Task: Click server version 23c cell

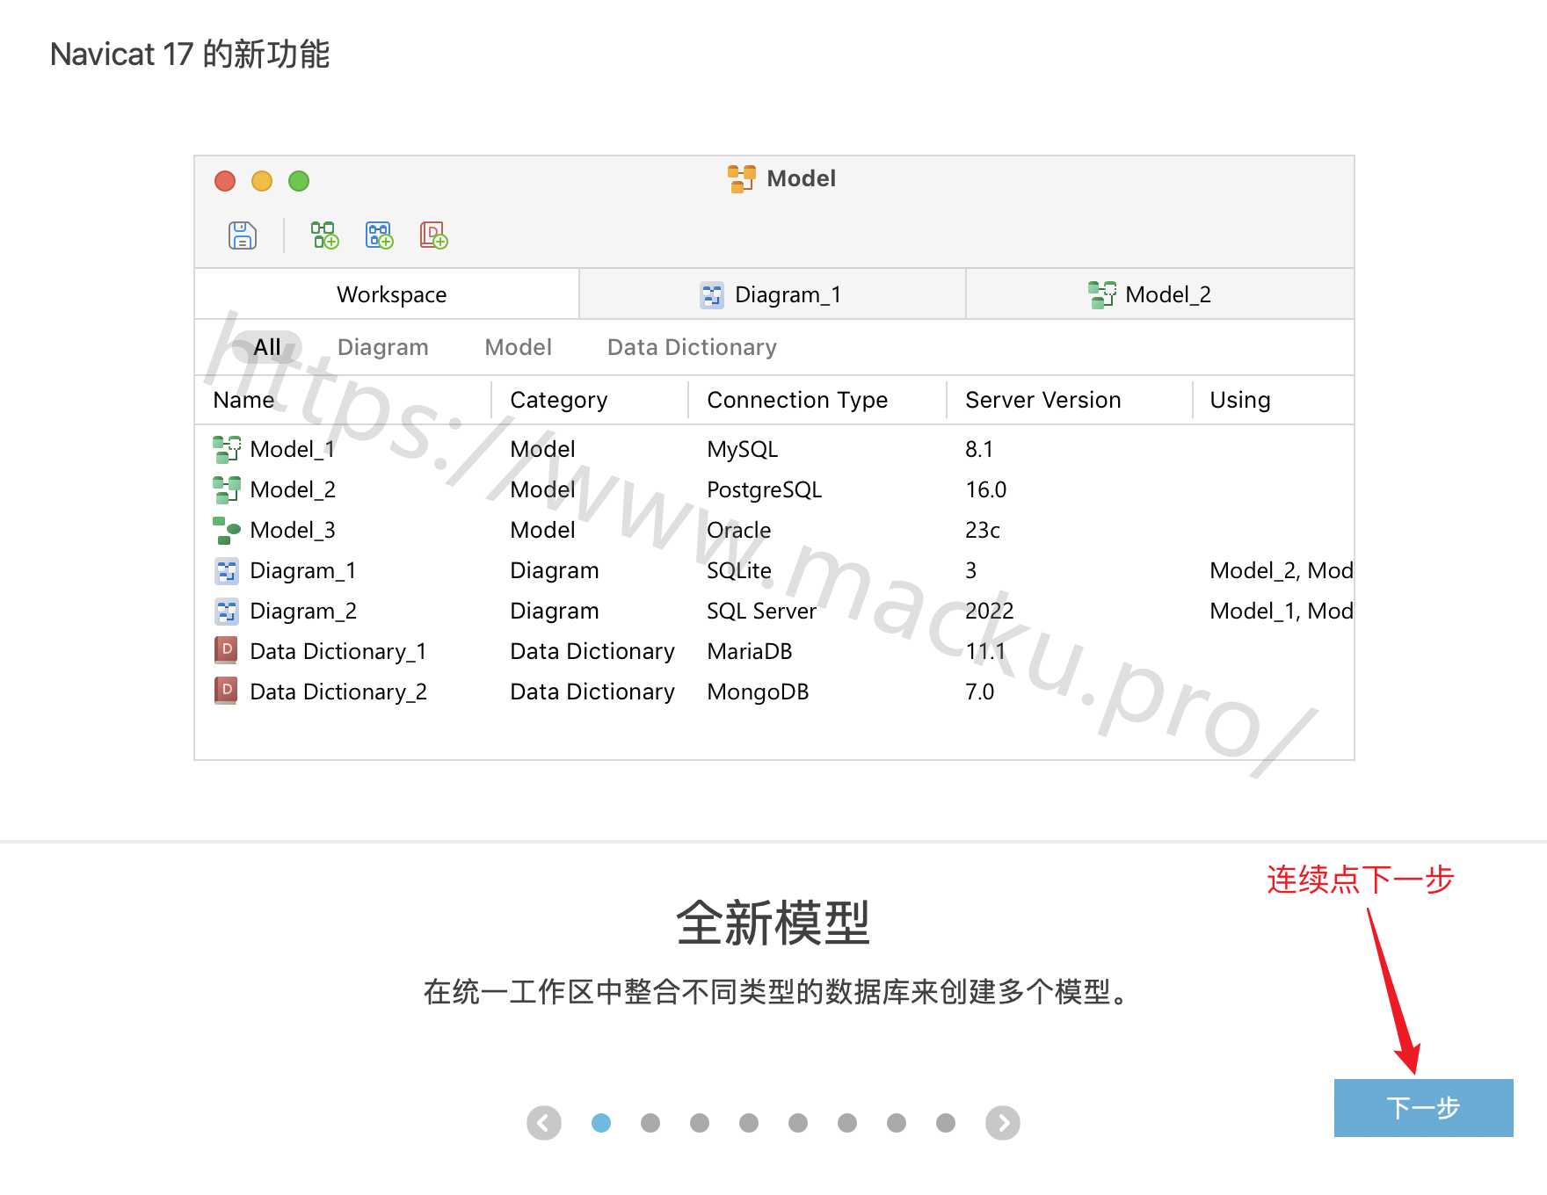Action: click(x=983, y=530)
